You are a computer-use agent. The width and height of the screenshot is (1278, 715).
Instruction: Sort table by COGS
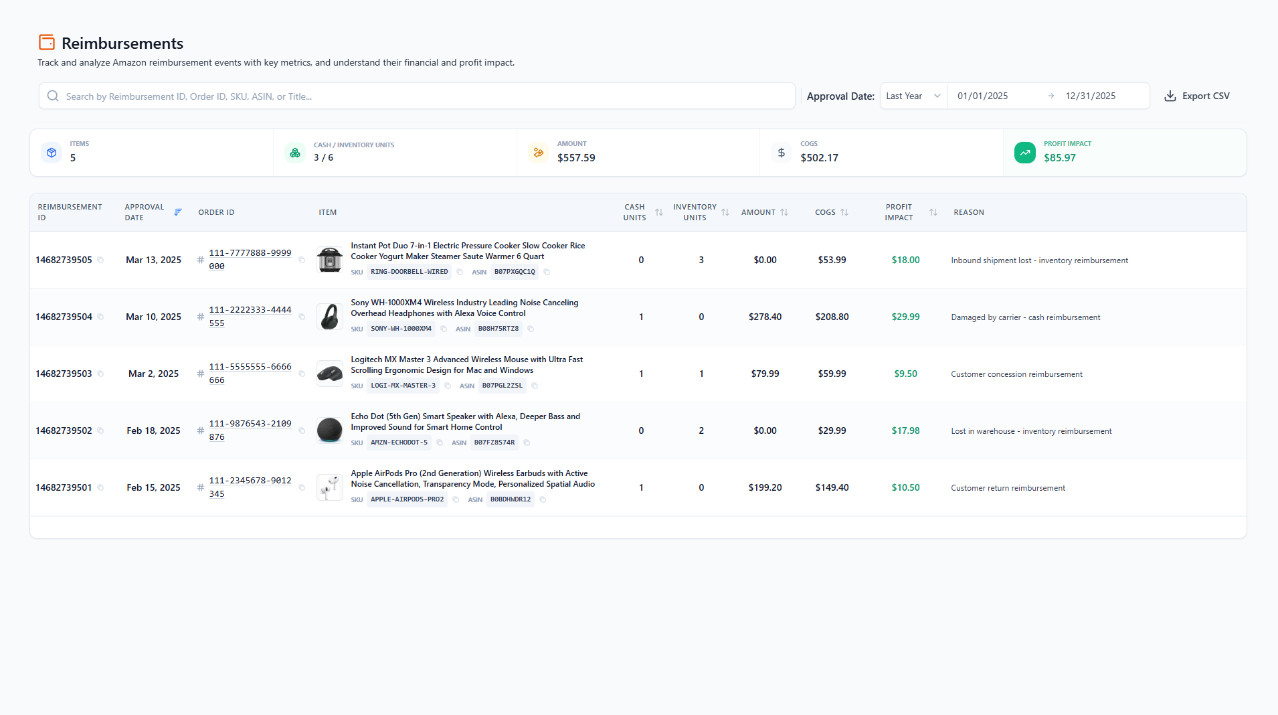844,212
